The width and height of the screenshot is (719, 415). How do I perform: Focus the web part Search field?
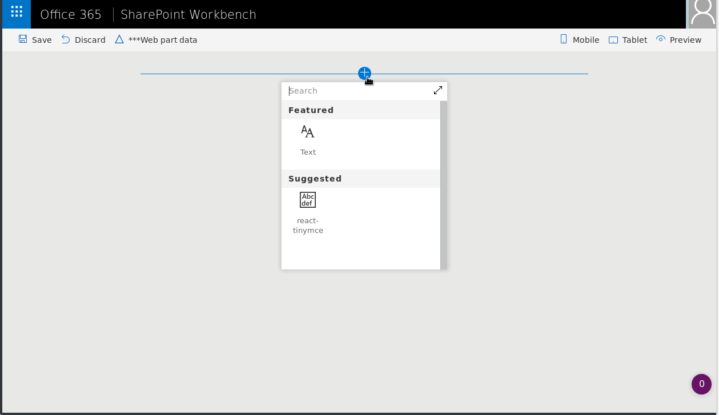tap(359, 91)
